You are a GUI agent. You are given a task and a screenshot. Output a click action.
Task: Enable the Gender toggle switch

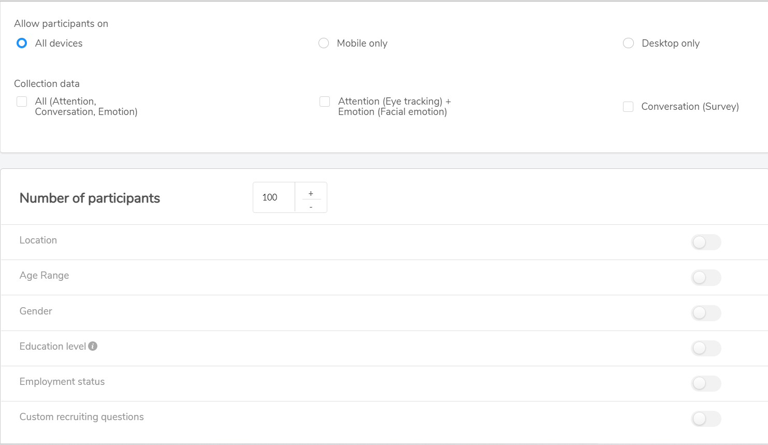tap(706, 313)
